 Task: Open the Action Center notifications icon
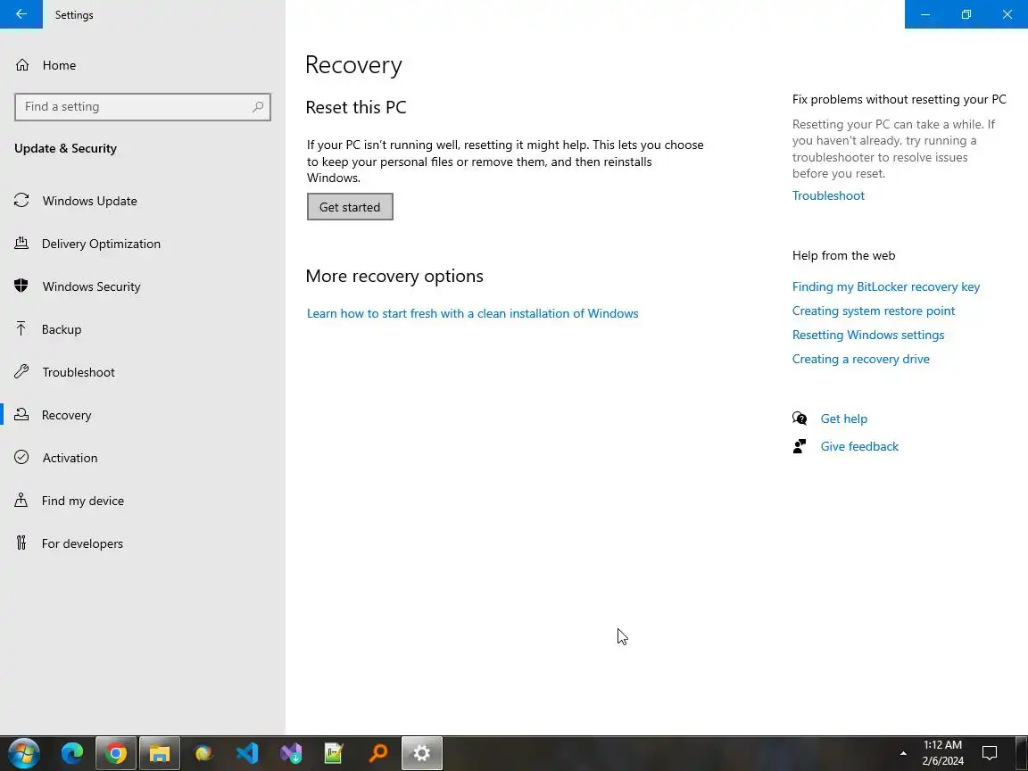pyautogui.click(x=990, y=753)
